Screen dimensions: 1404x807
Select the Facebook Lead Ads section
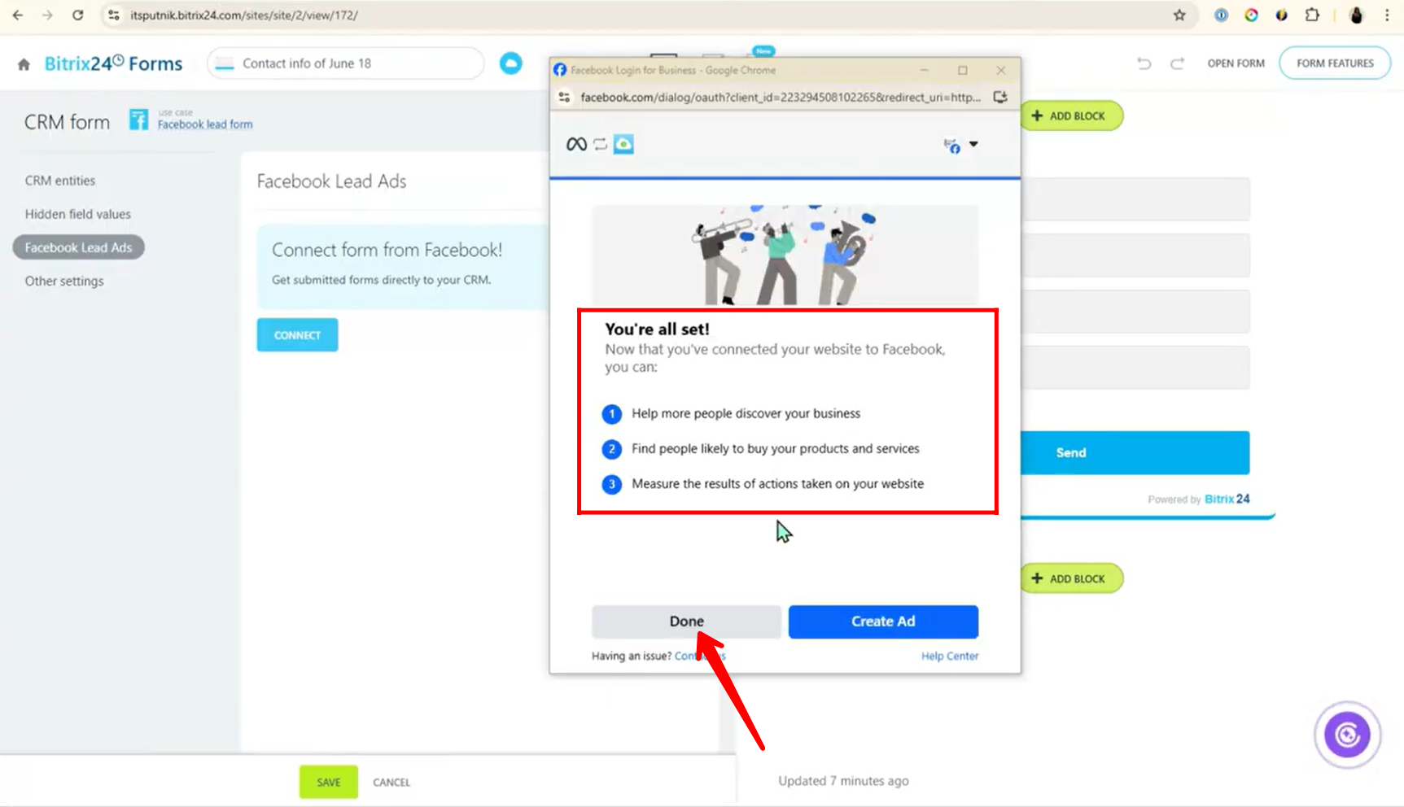78,247
